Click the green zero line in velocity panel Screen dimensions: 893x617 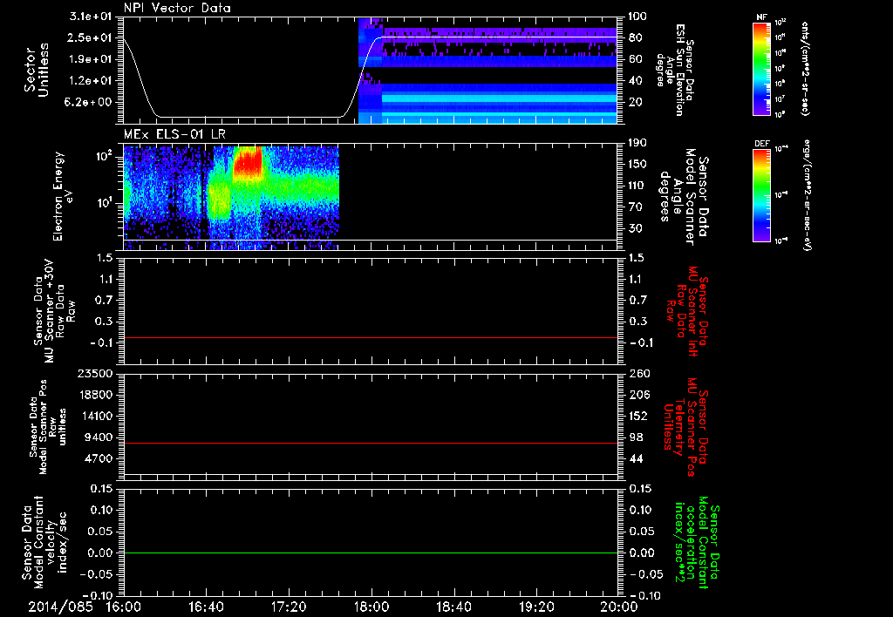[370, 553]
